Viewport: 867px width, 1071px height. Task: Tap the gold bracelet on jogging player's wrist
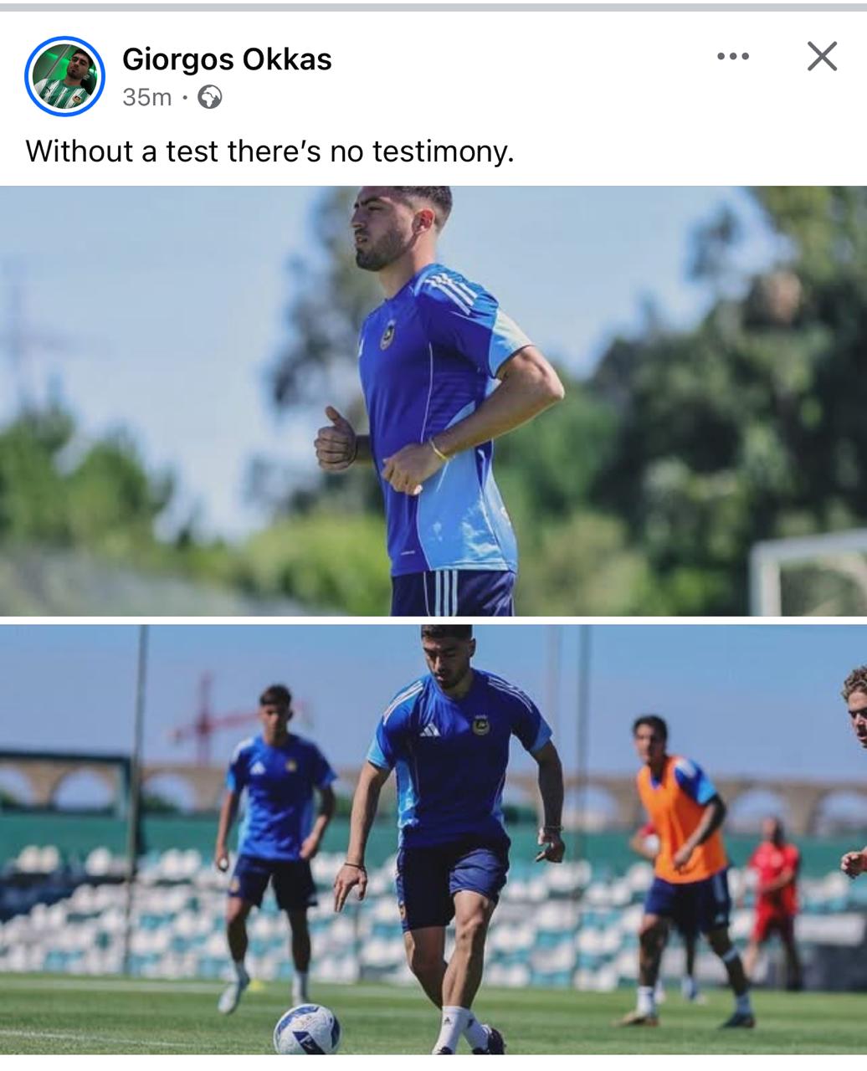439,450
